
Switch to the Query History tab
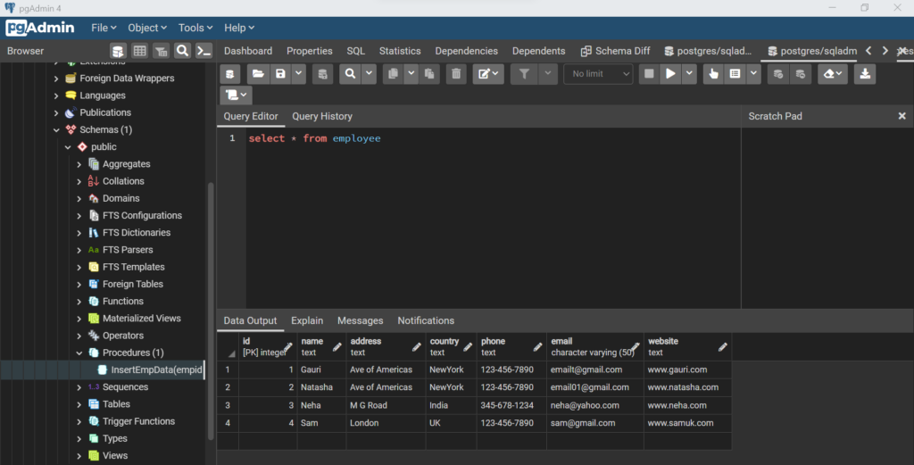(x=322, y=116)
